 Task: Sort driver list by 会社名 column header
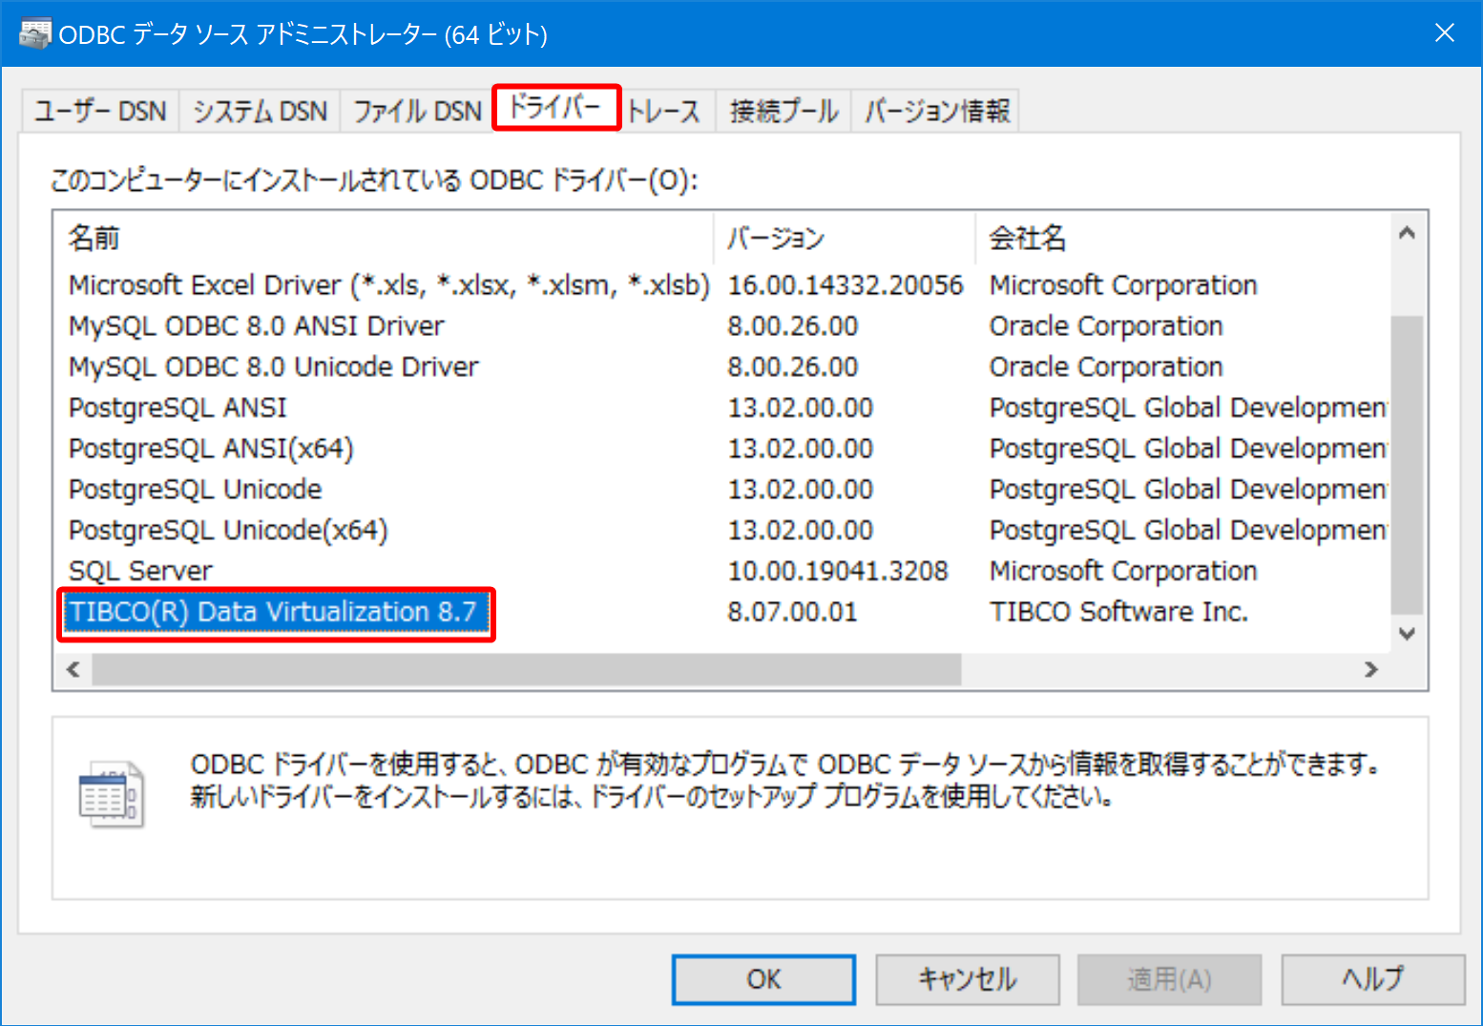coord(1181,238)
